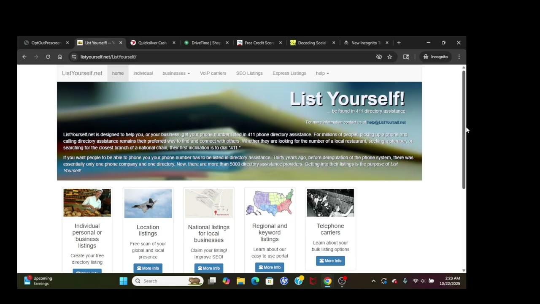
Task: Open Task View from the taskbar
Action: tap(212, 281)
